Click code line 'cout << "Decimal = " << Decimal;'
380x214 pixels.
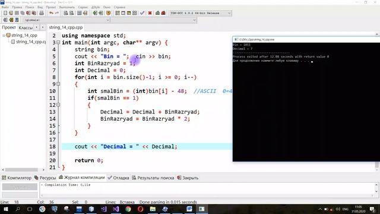click(x=126, y=147)
